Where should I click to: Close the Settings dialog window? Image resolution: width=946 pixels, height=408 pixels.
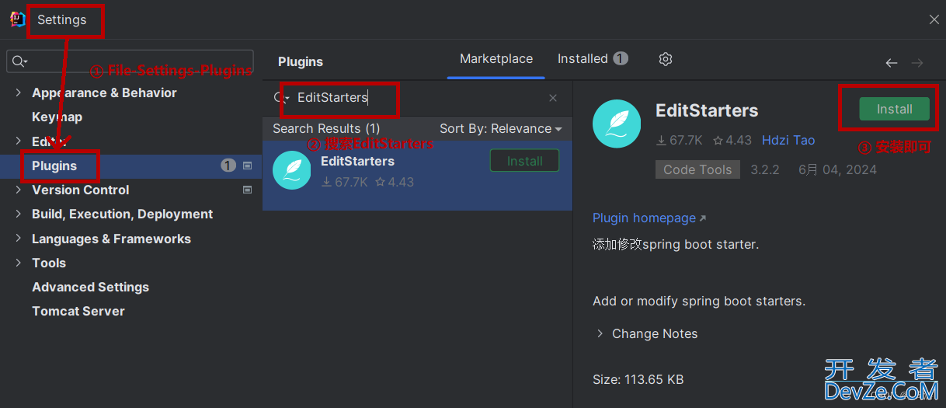[934, 19]
